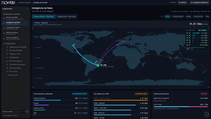Switch to Tráfego saindo view

66,17
